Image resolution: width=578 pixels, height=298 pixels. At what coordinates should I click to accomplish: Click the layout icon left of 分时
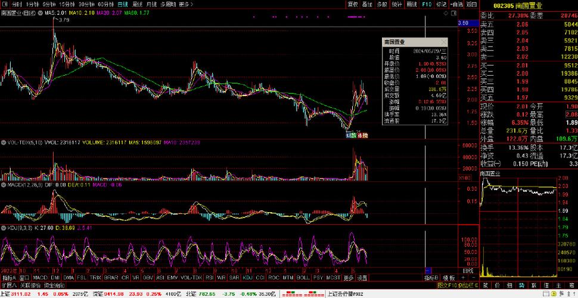click(4, 4)
